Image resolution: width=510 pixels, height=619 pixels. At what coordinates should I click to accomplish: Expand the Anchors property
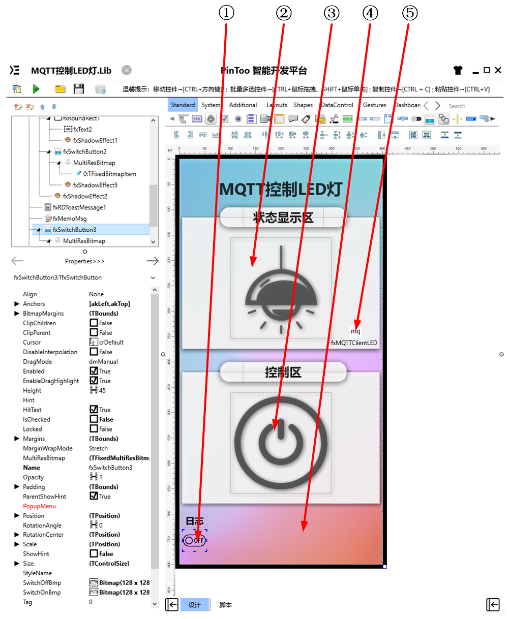17,304
